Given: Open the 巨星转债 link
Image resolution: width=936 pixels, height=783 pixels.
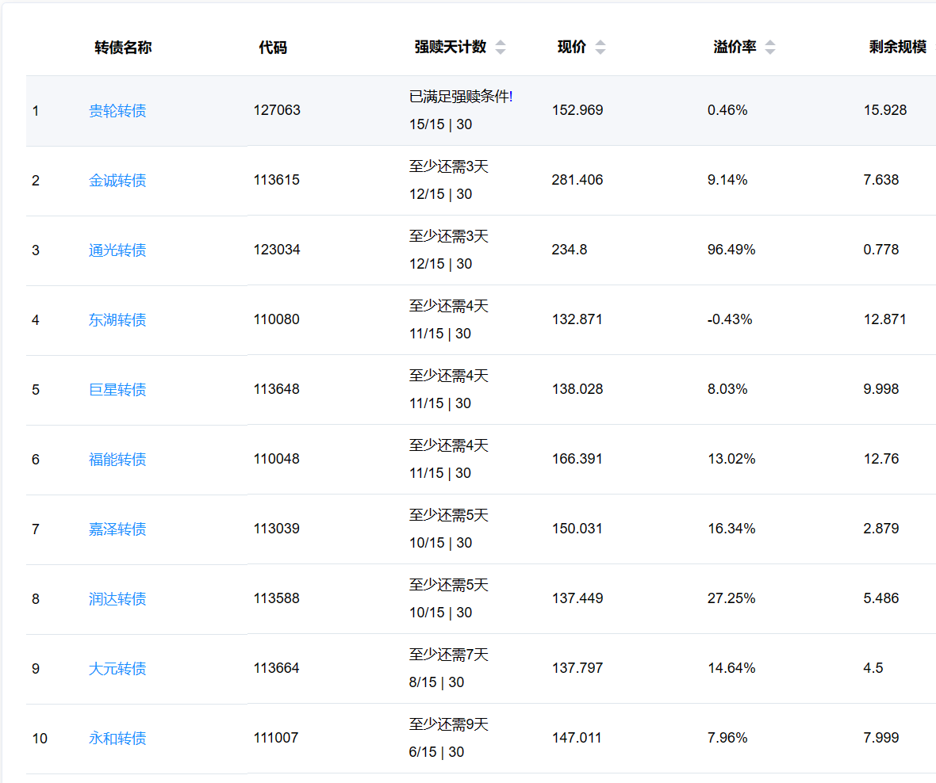Looking at the screenshot, I should [x=117, y=390].
